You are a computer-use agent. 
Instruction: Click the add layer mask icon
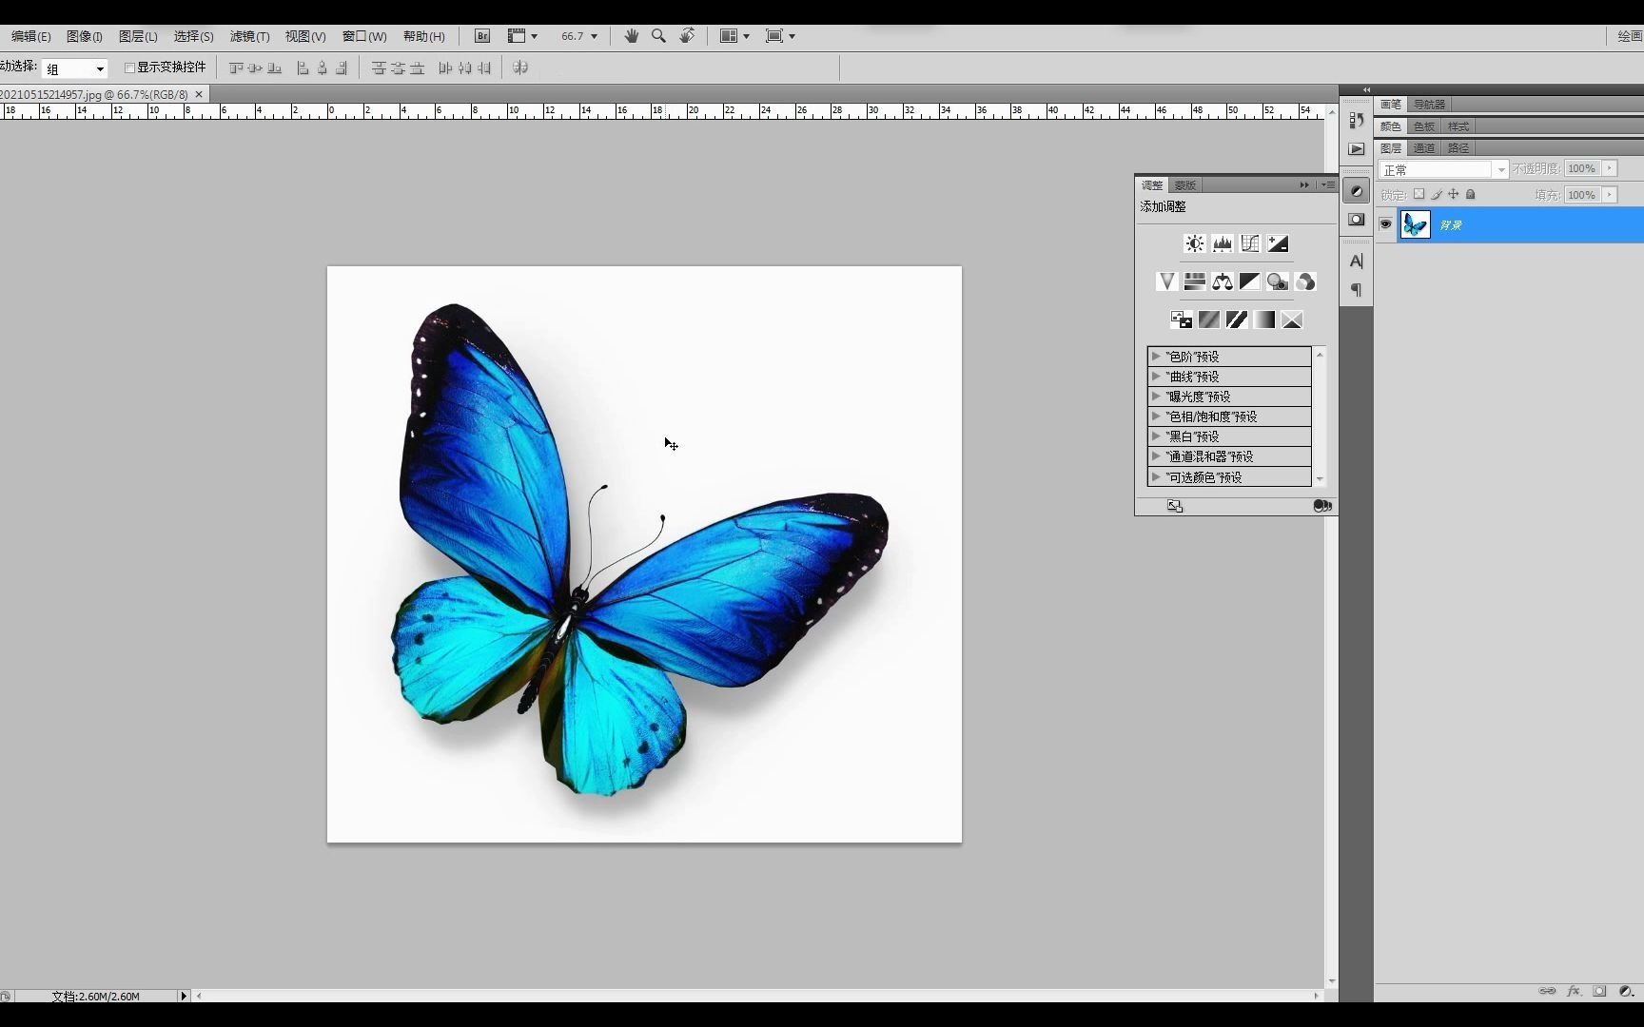[1599, 991]
